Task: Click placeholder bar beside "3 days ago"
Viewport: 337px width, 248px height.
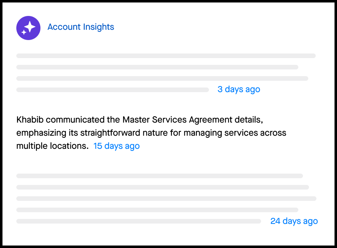Action: 112,90
